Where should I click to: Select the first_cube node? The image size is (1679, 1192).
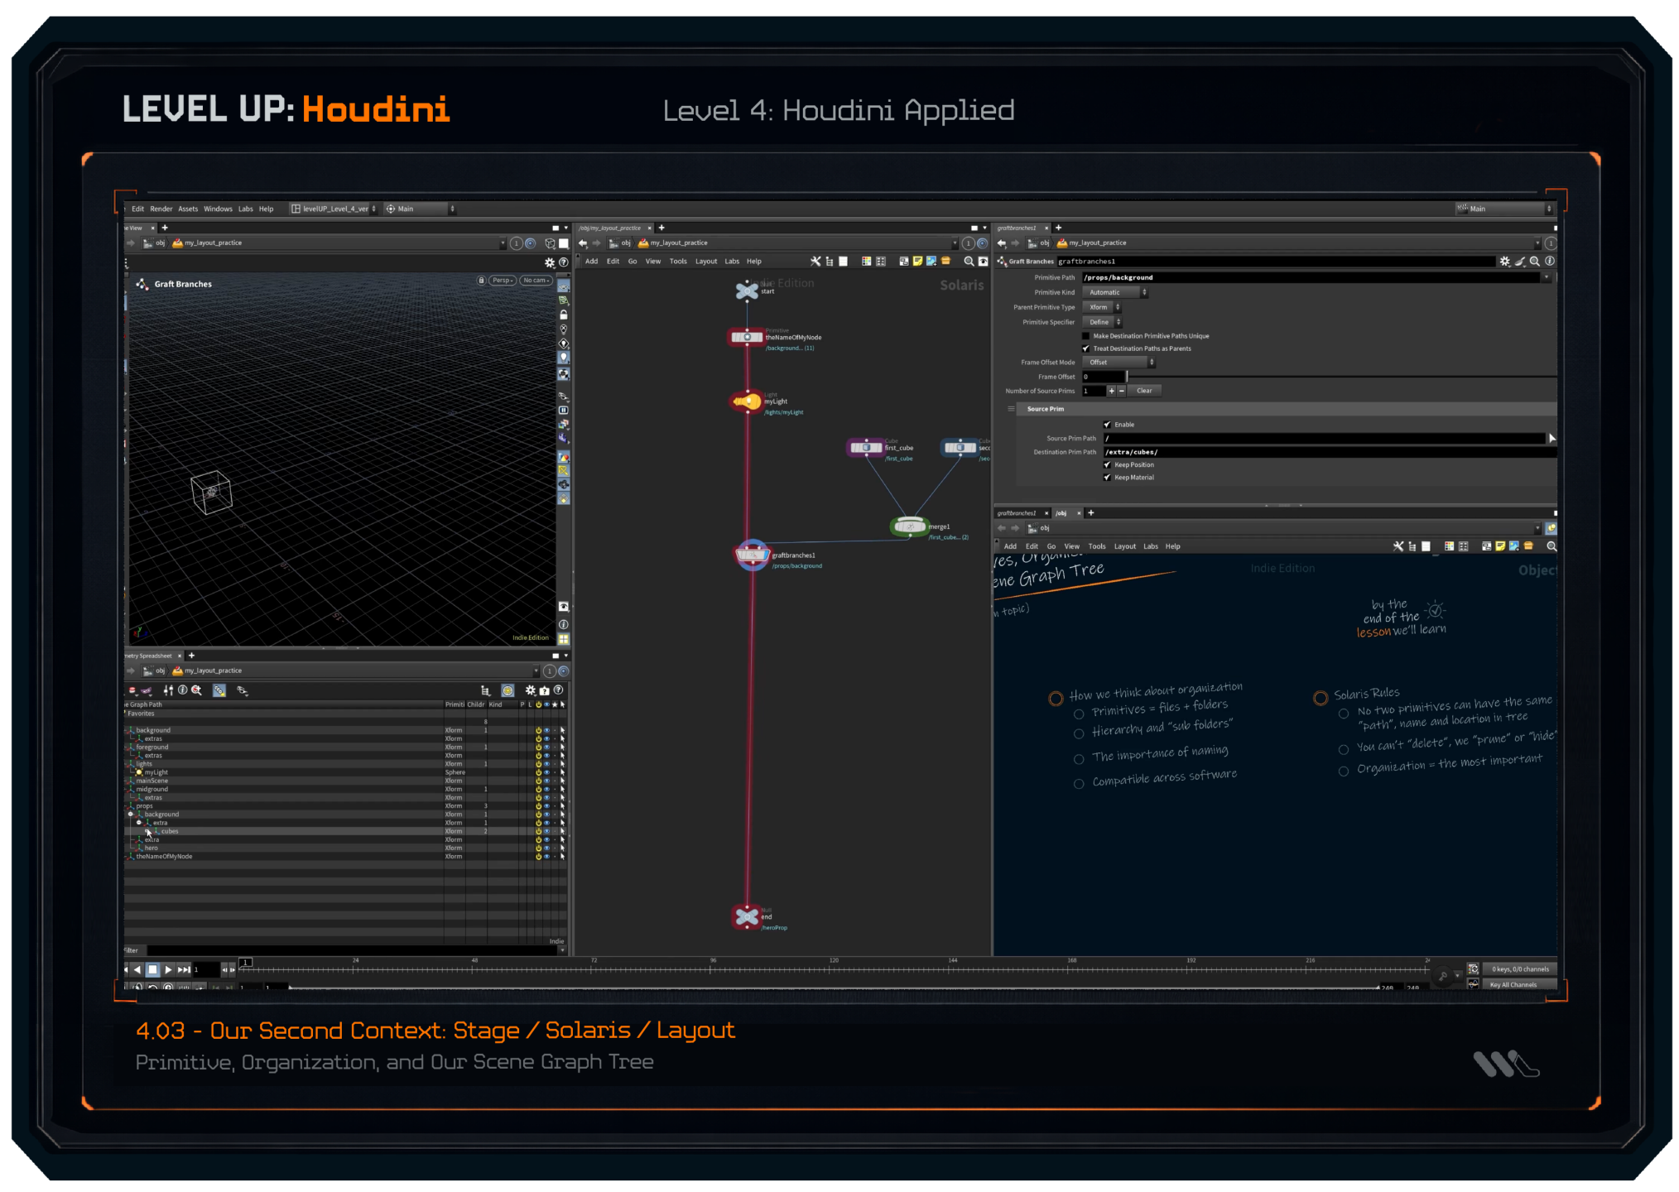(866, 448)
